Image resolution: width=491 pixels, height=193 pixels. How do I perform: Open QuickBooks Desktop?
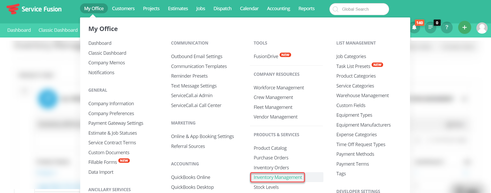[192, 187]
